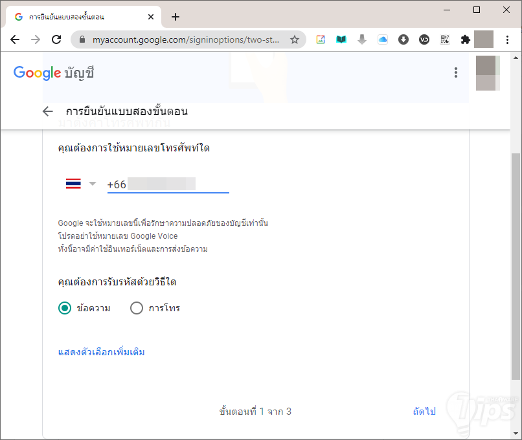This screenshot has height=440, width=522.
Task: Click the +66 phone number field
Action: point(168,184)
